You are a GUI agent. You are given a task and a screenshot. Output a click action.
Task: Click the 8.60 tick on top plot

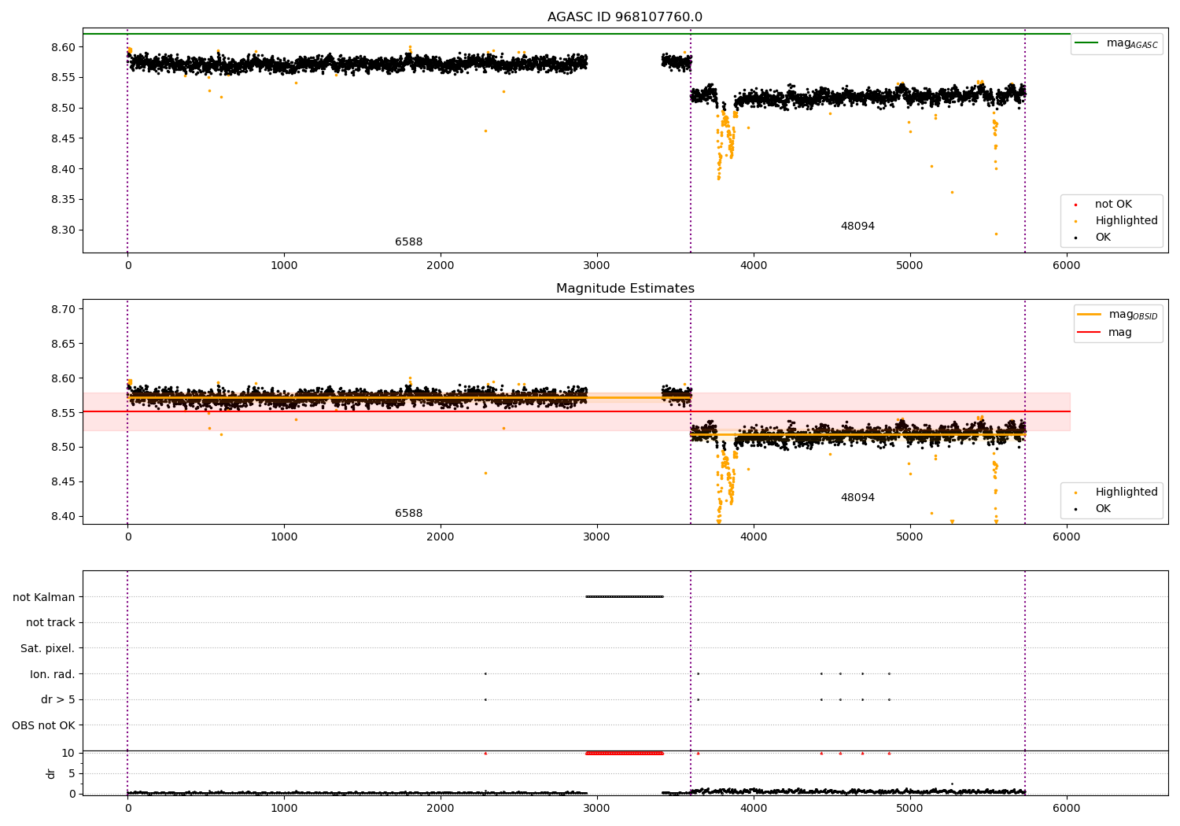coord(63,47)
